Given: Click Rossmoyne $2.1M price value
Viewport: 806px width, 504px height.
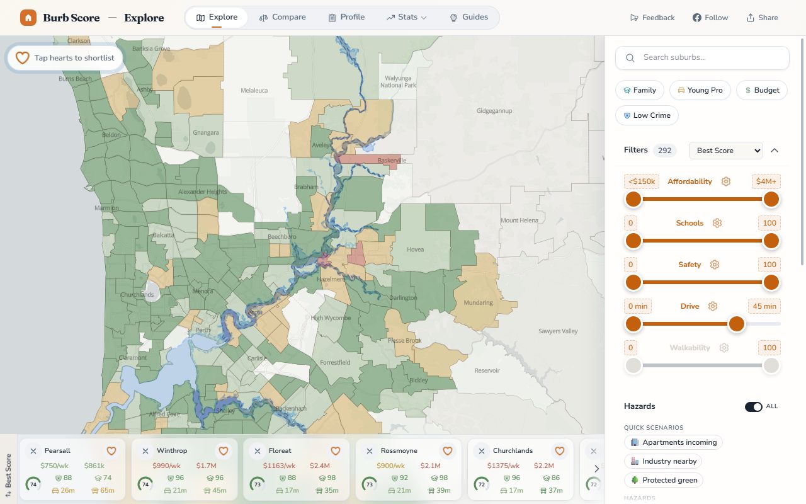Looking at the screenshot, I should 431,466.
